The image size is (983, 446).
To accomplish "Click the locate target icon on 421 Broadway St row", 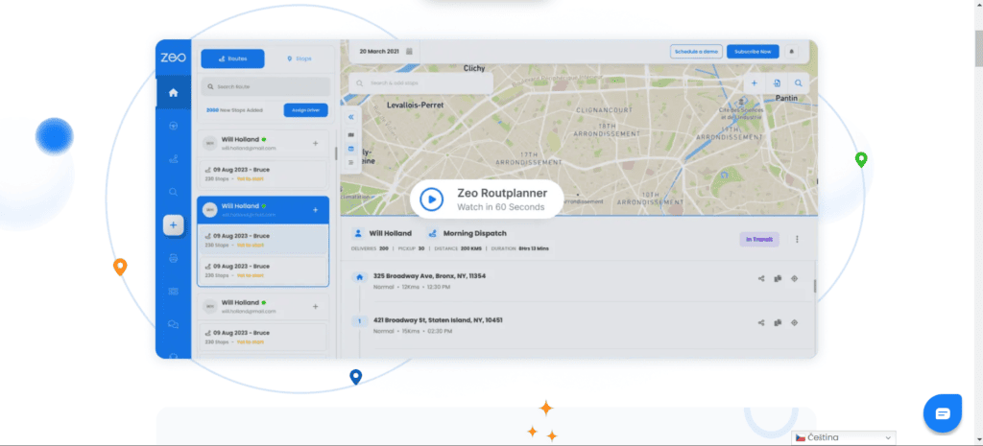I will pyautogui.click(x=794, y=323).
